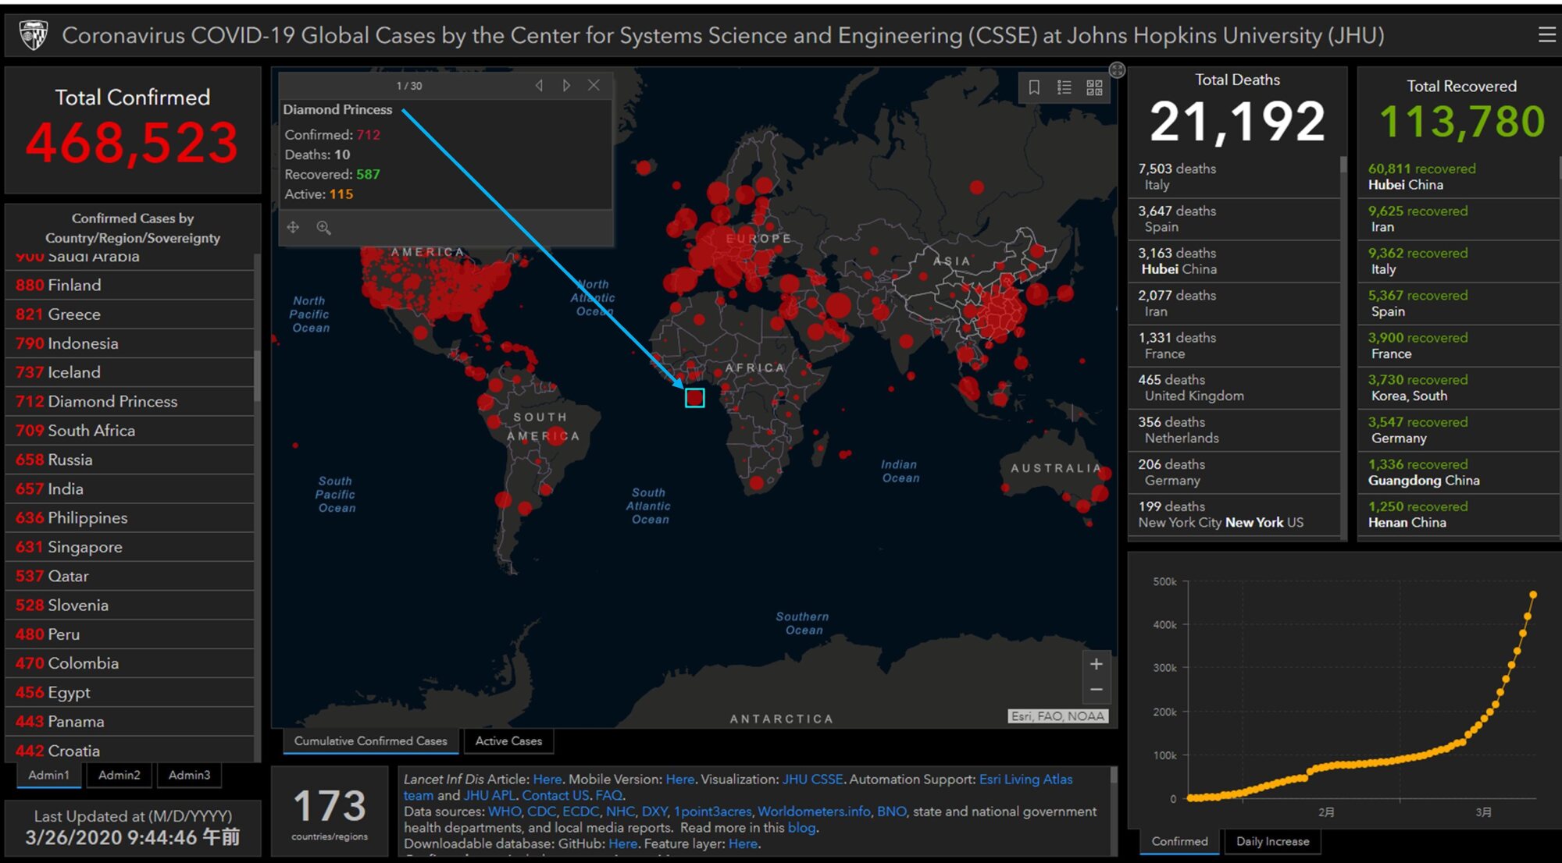Switch to the Active Cases map tab
Image resolution: width=1562 pixels, height=863 pixels.
point(508,740)
